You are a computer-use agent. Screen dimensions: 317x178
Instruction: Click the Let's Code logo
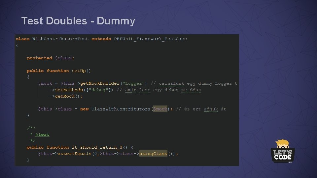coord(283,151)
